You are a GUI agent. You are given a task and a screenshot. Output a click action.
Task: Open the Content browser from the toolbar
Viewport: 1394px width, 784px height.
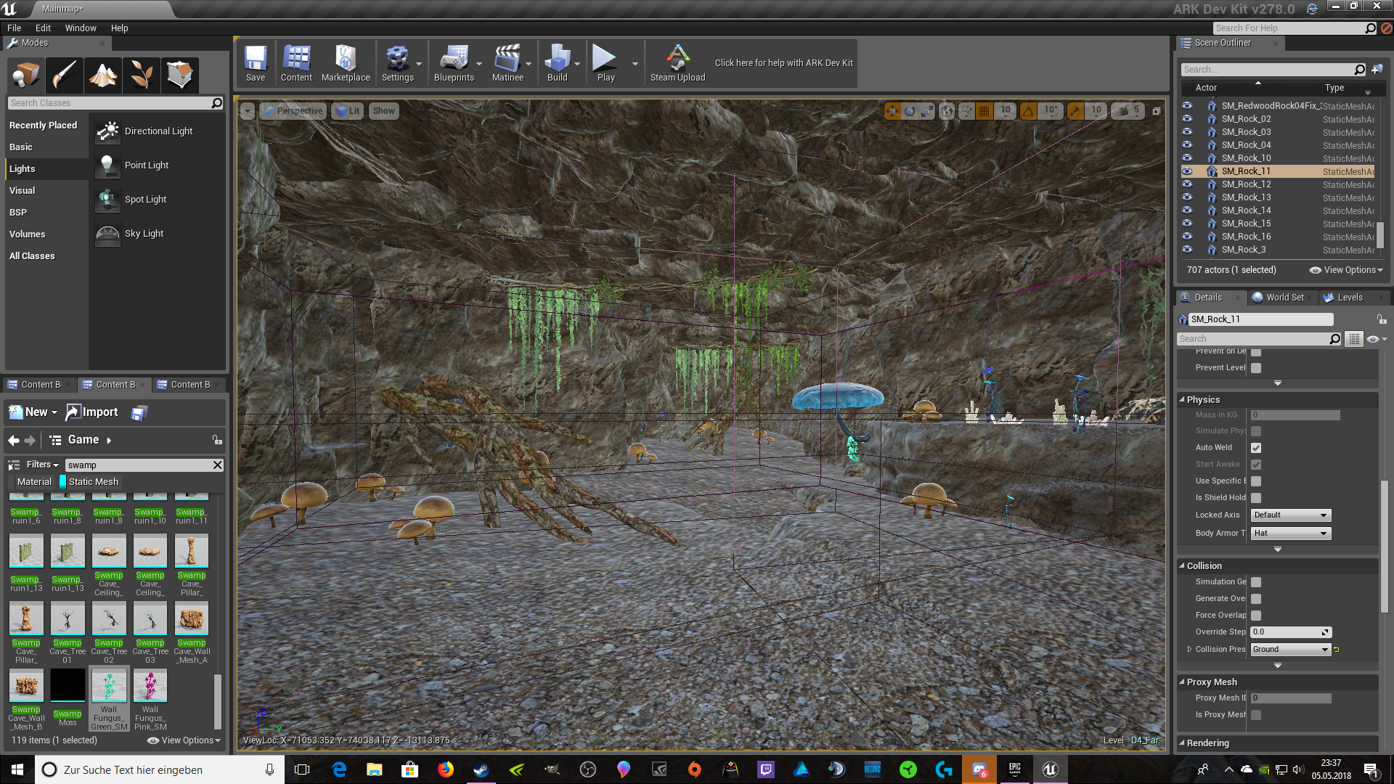tap(296, 63)
